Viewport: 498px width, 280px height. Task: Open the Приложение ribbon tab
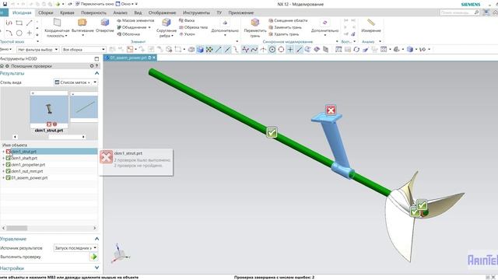[240, 12]
